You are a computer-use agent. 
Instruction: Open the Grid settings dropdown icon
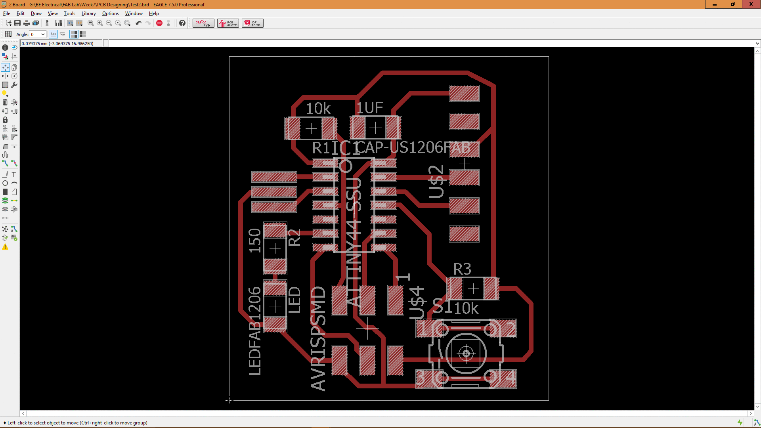tap(8, 34)
